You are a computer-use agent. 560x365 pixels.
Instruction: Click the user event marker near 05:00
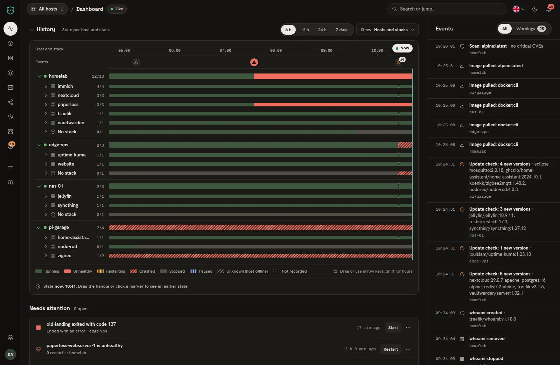(x=136, y=62)
